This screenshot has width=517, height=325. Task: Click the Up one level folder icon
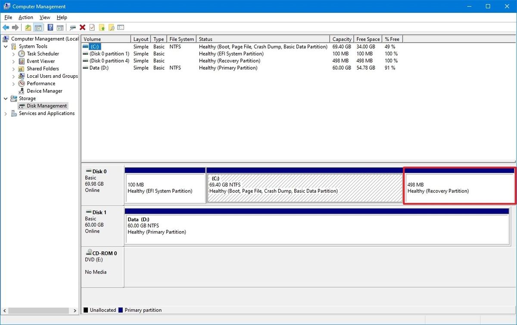pyautogui.click(x=28, y=27)
